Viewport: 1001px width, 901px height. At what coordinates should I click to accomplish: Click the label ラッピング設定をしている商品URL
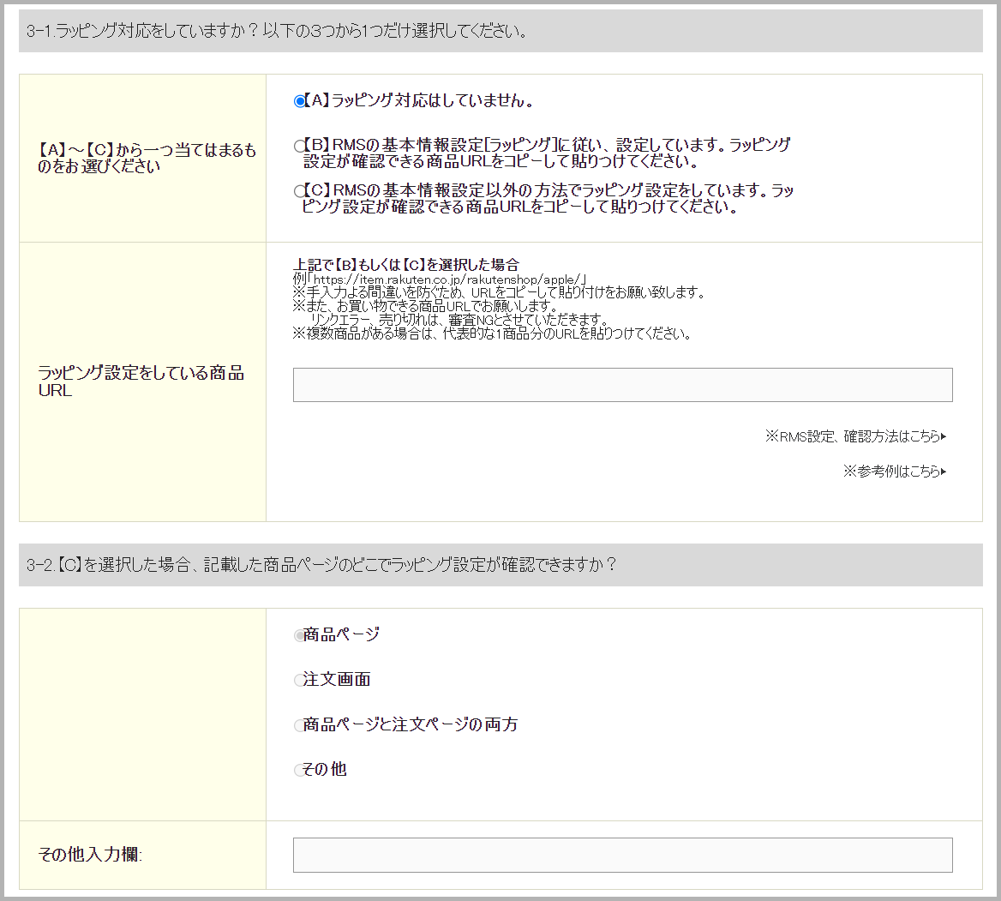[x=141, y=381]
